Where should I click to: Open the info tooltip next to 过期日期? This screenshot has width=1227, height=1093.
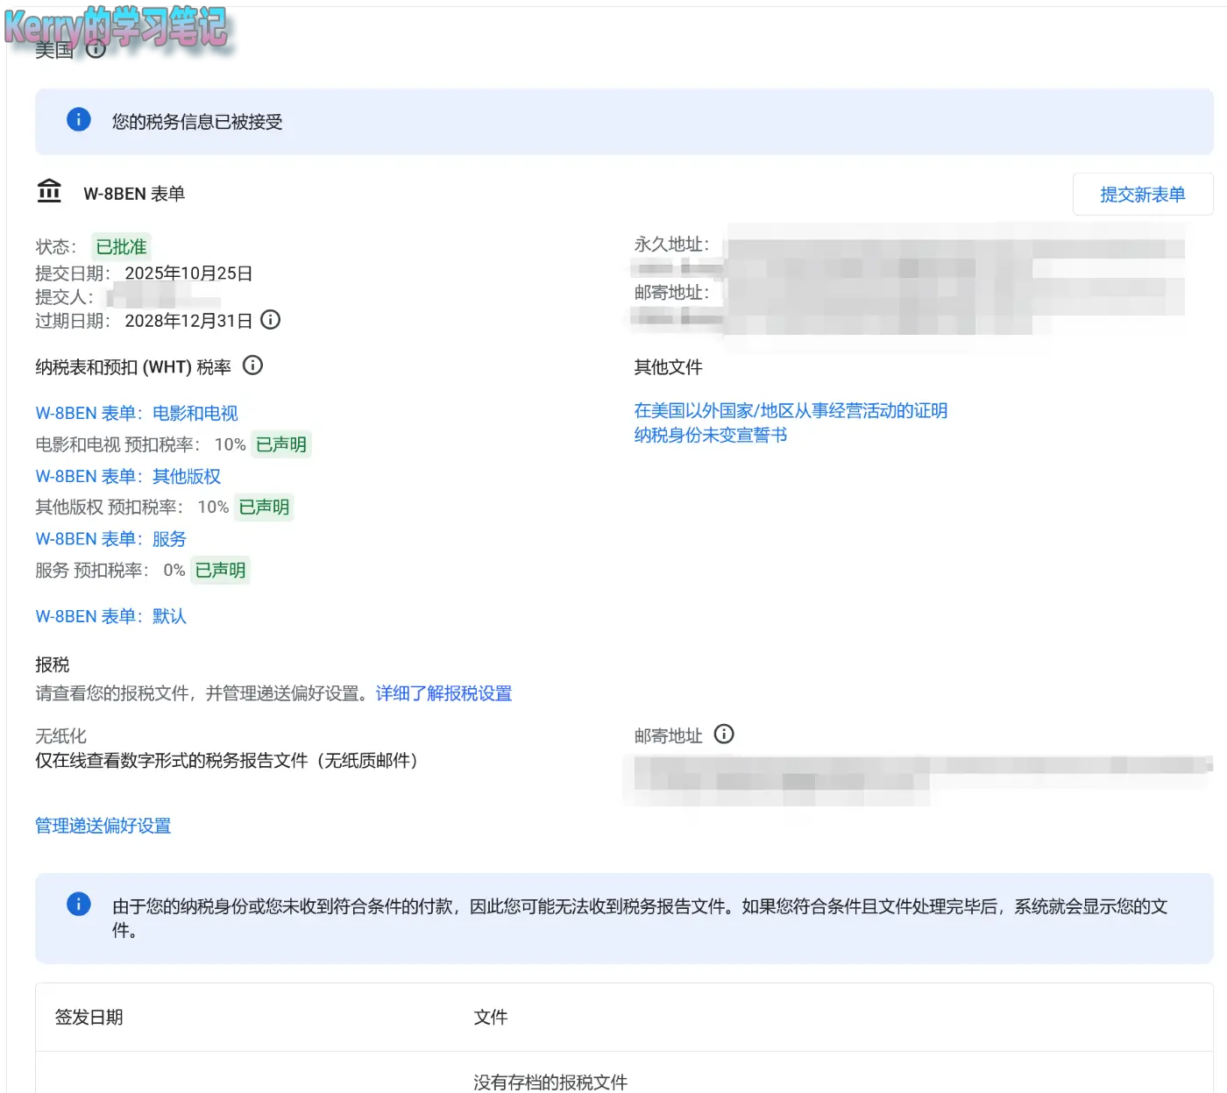[x=271, y=320]
